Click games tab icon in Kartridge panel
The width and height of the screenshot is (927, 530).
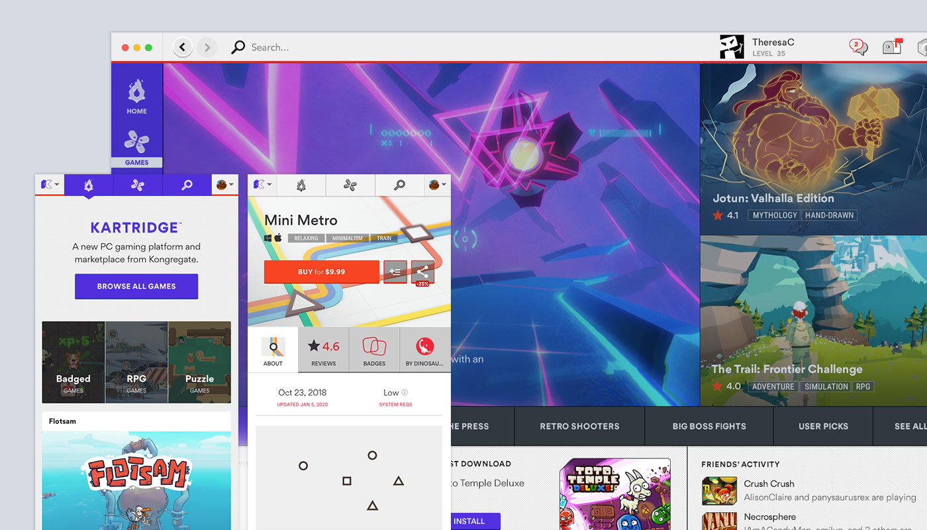[x=138, y=185]
